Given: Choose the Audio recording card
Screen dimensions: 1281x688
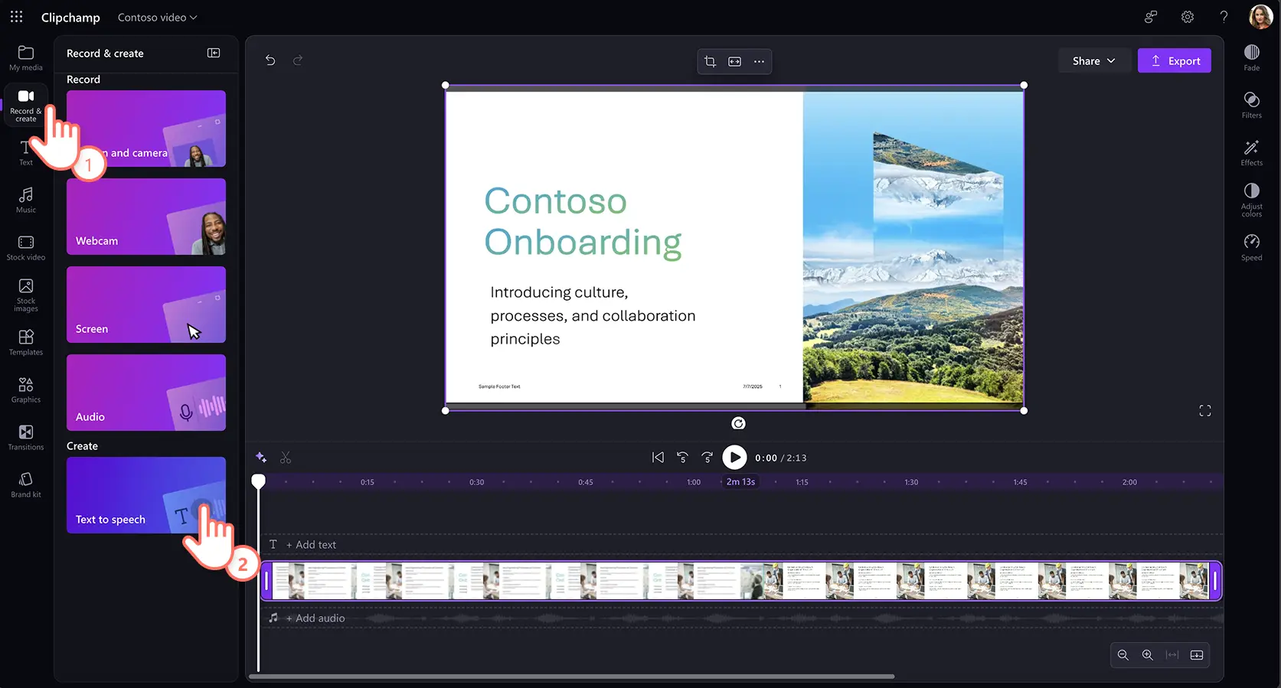Looking at the screenshot, I should pyautogui.click(x=146, y=393).
